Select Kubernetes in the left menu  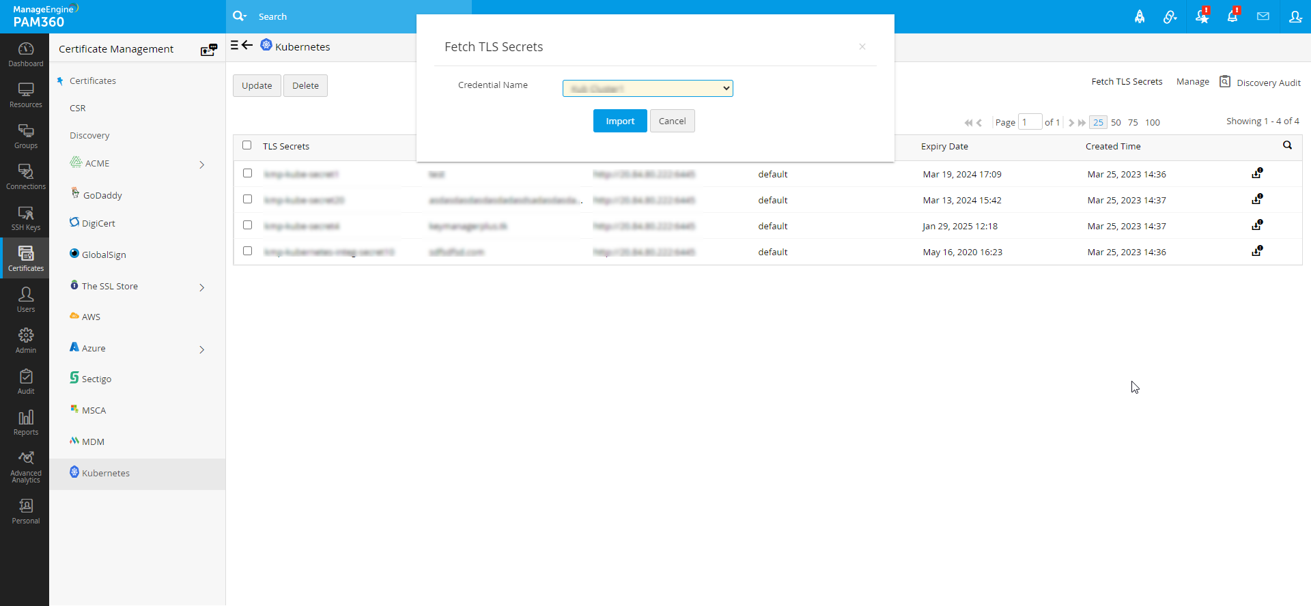click(x=106, y=473)
